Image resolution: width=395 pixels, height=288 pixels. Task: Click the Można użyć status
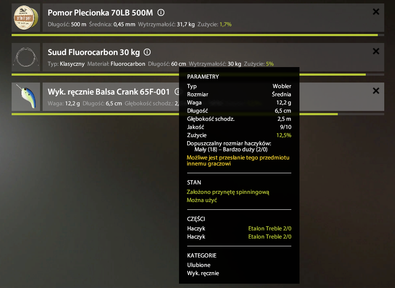pos(202,200)
